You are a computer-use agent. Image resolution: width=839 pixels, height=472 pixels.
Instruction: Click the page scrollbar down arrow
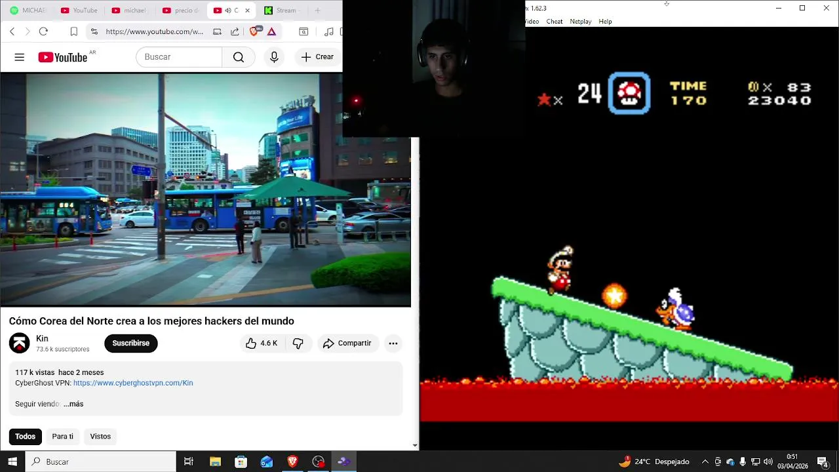point(415,446)
